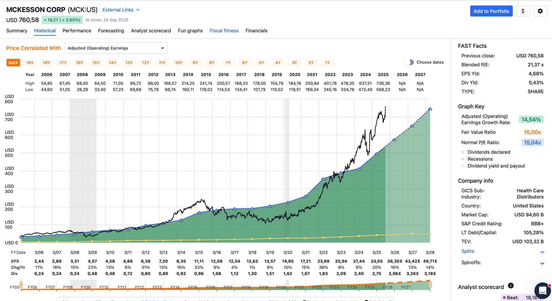The image size is (552, 301).
Task: Click the Normal P/E Ratio 15,04x swatch
Action: 532,142
